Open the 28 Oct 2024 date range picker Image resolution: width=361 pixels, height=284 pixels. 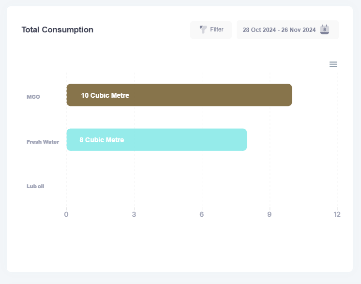[x=279, y=30]
